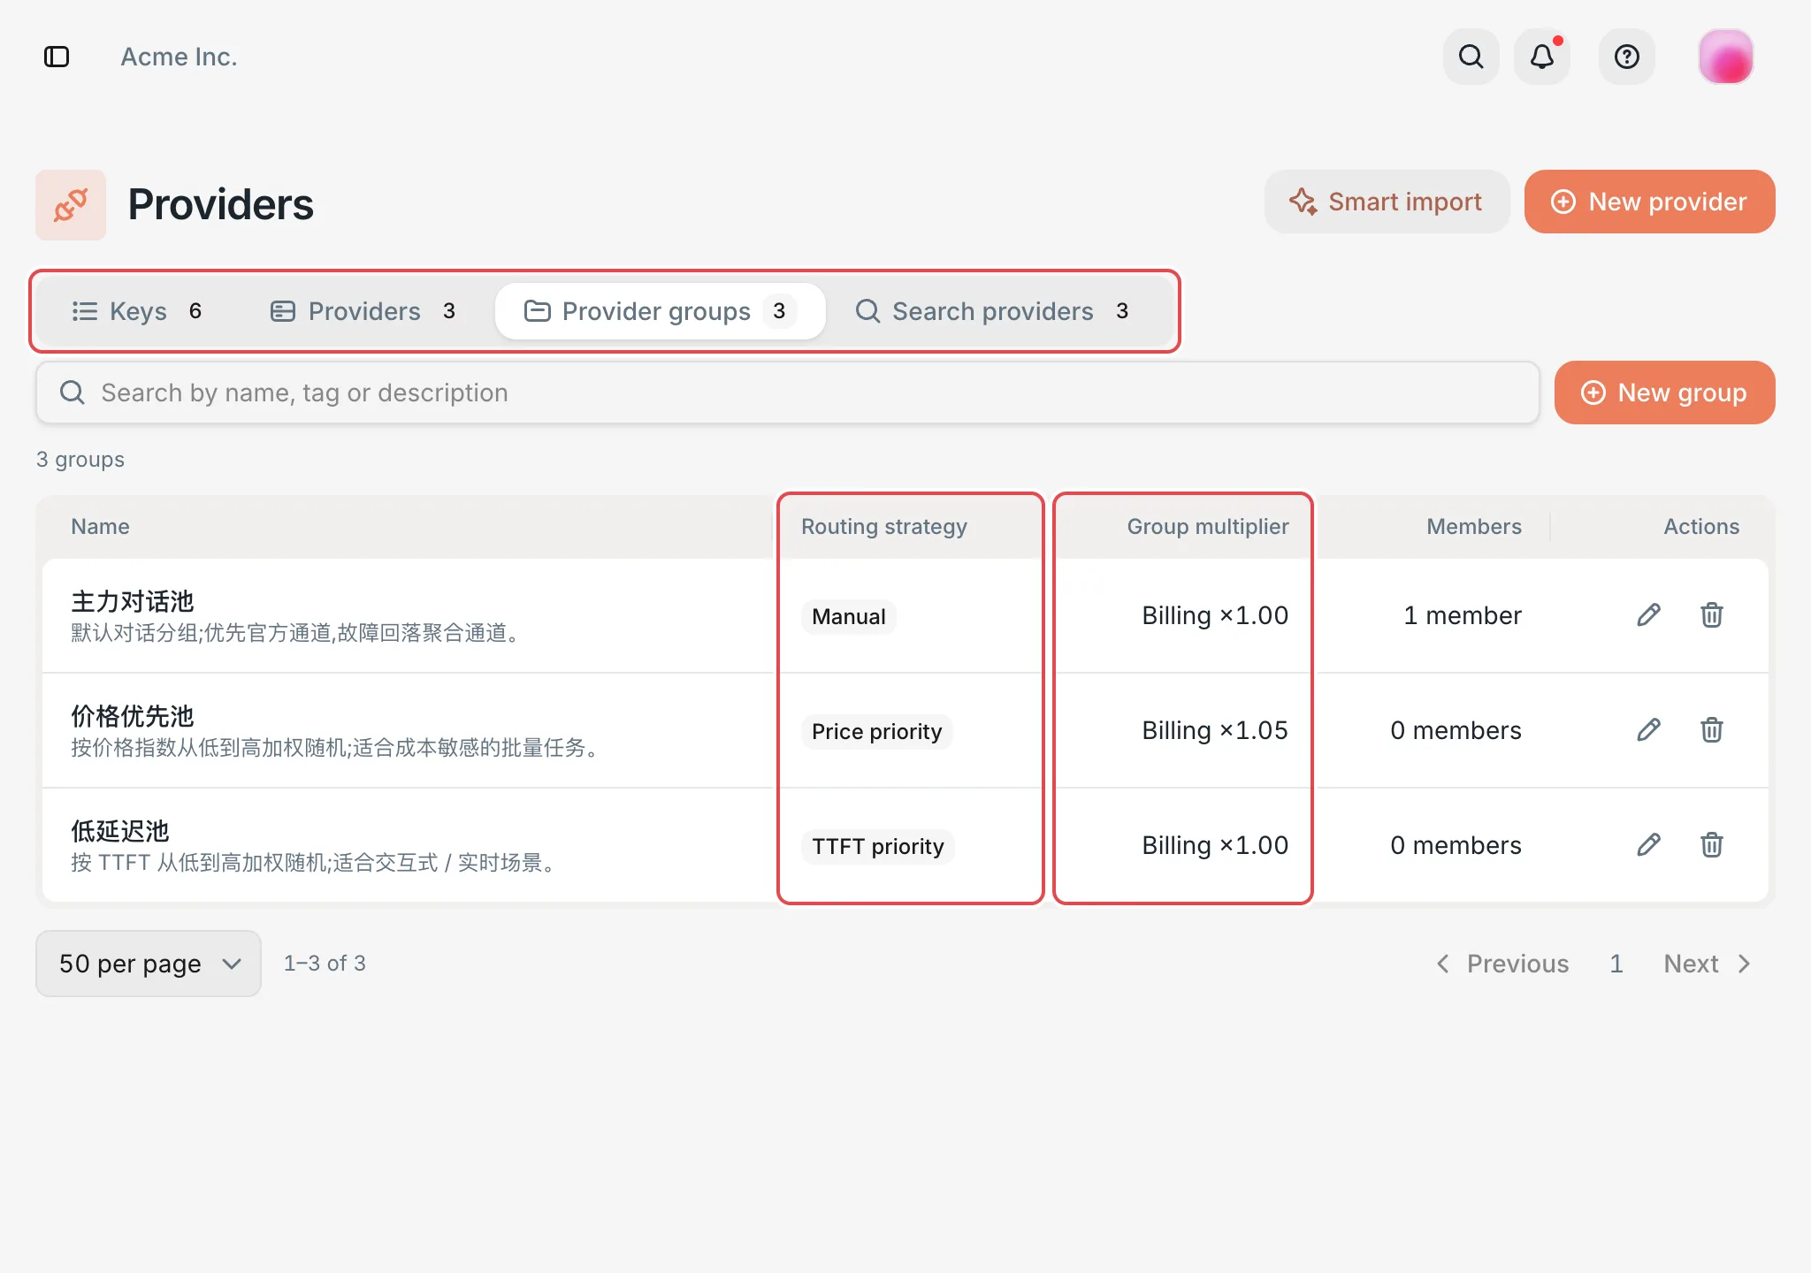Click the Actions column header

click(1701, 527)
